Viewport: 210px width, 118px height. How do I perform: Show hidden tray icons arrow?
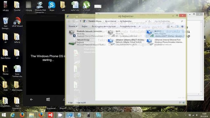[x=186, y=115]
